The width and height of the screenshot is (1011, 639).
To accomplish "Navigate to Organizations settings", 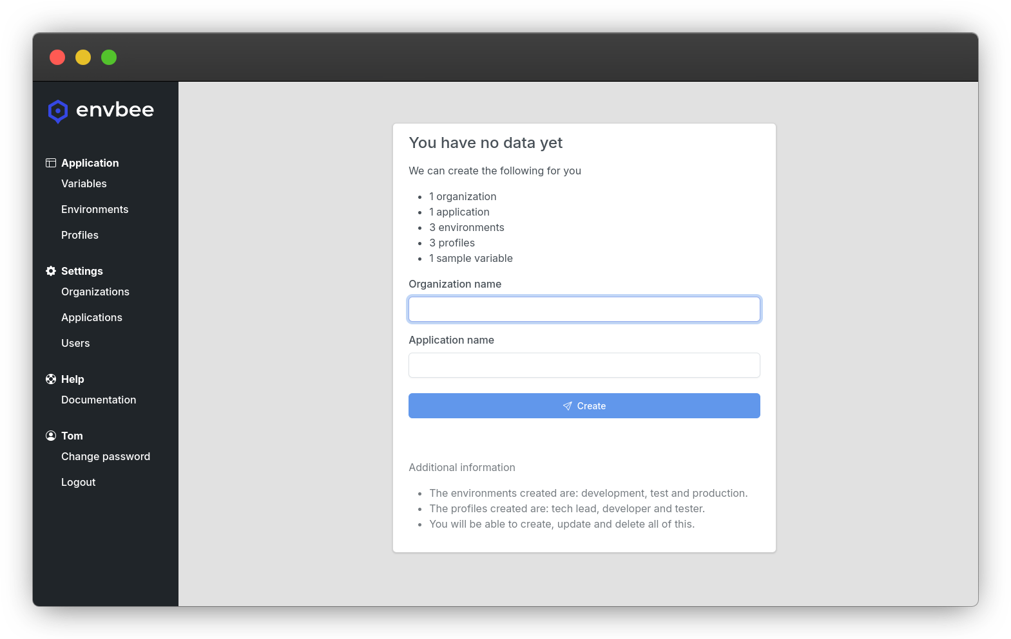I will [95, 292].
